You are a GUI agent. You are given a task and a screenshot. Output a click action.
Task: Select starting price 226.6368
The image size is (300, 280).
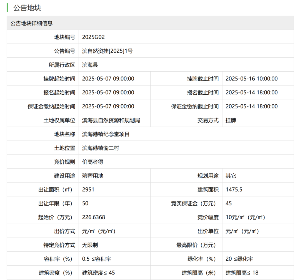pos(94,217)
